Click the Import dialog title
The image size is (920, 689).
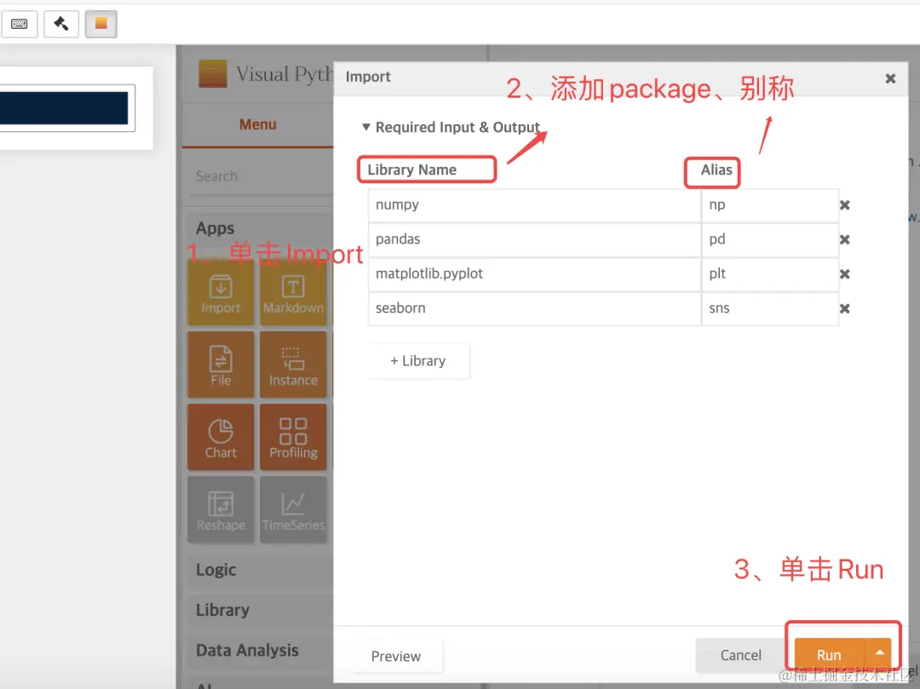(x=368, y=77)
